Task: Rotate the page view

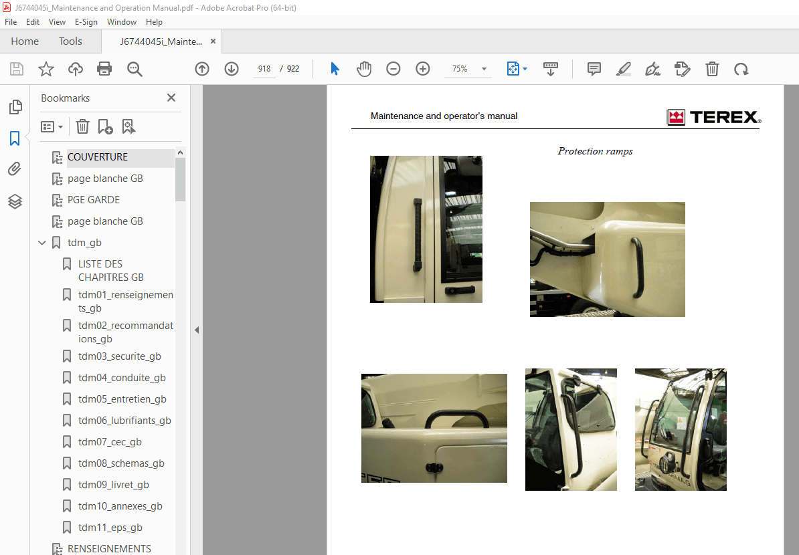Action: coord(741,69)
